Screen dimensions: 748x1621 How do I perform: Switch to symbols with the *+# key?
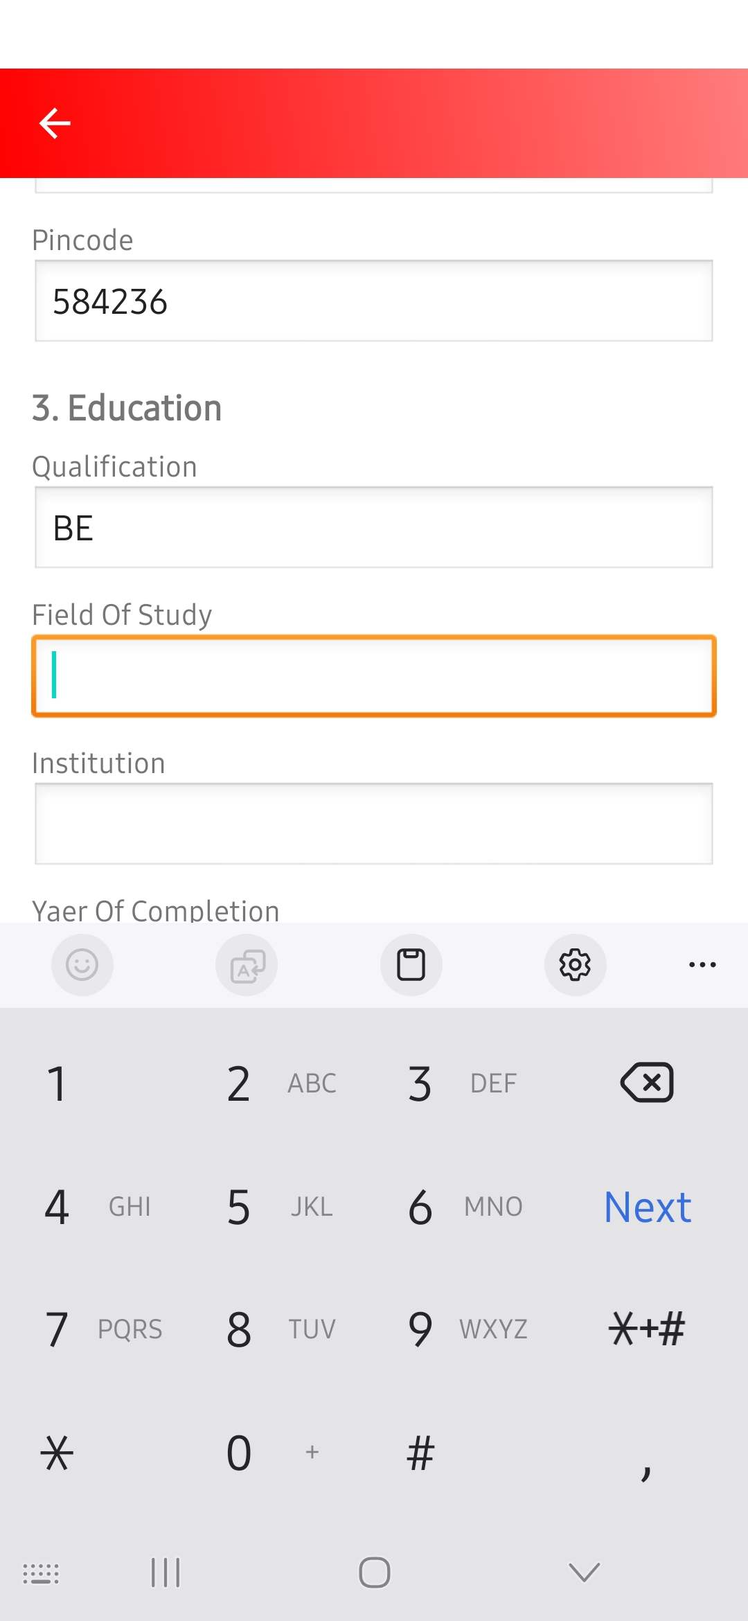(647, 1329)
